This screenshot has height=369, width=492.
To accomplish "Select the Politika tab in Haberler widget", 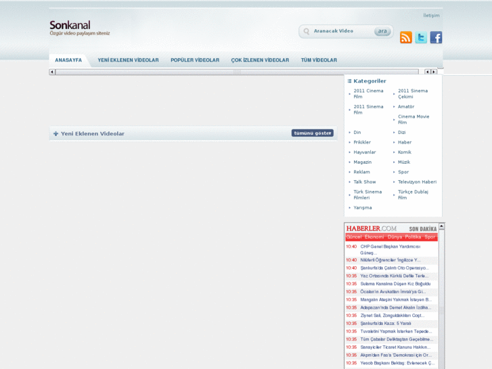I will point(413,237).
